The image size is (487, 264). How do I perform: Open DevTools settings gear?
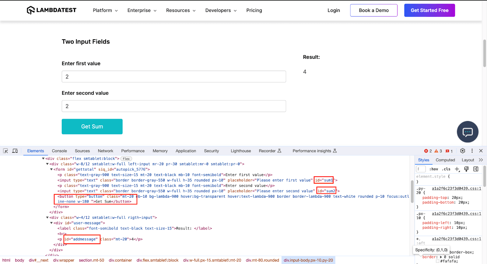click(x=463, y=151)
